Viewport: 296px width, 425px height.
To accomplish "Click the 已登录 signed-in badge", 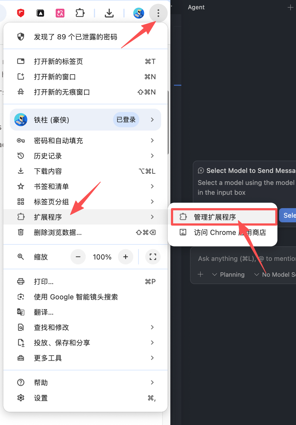I will pyautogui.click(x=126, y=120).
